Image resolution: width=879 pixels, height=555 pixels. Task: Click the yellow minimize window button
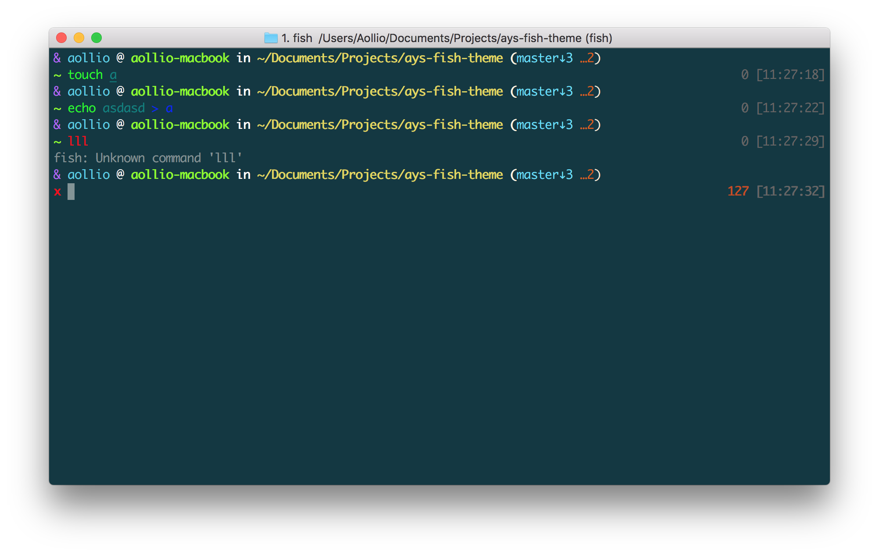click(79, 38)
